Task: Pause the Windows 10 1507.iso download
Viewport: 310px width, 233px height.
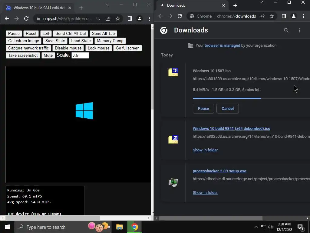Action: pyautogui.click(x=203, y=109)
